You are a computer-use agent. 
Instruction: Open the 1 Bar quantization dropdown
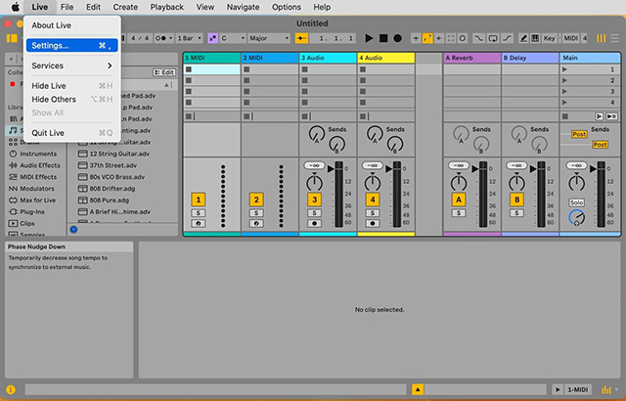tap(190, 38)
